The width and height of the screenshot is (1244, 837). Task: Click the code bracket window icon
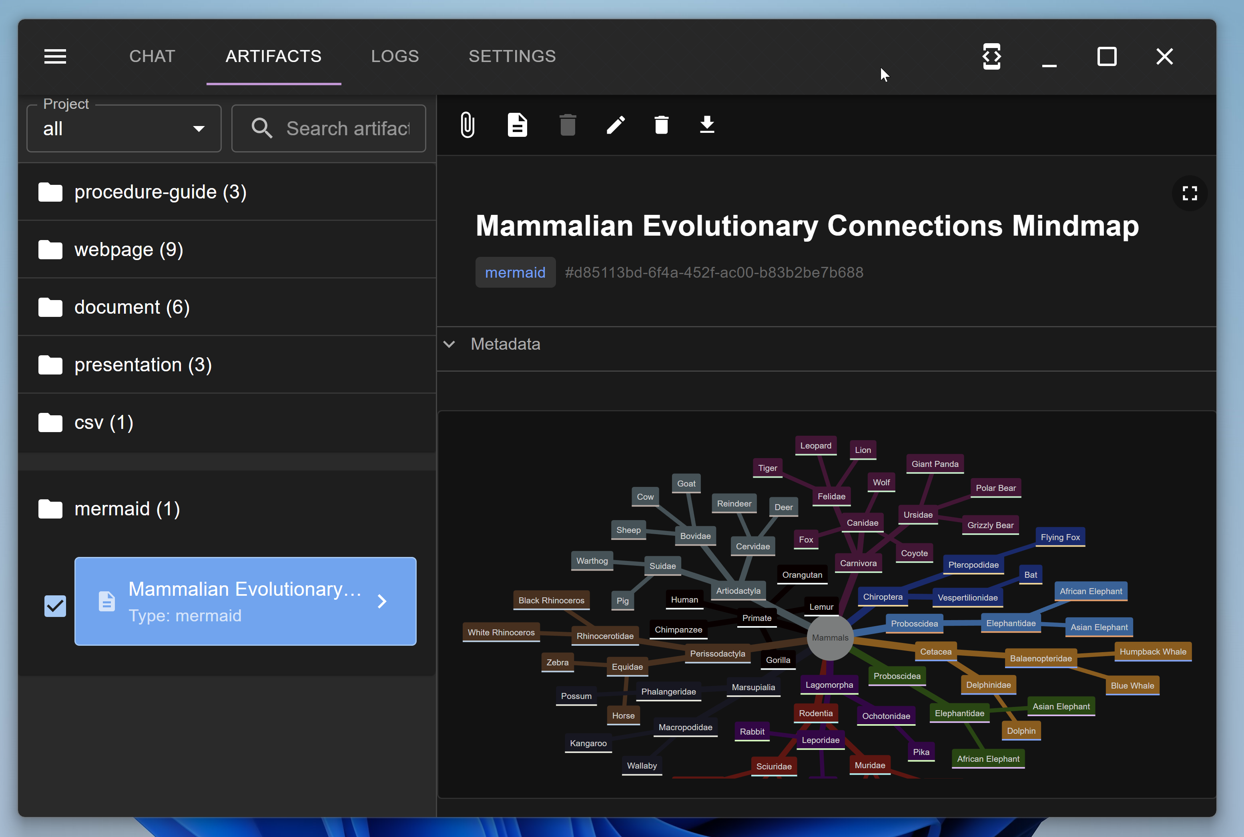[991, 56]
